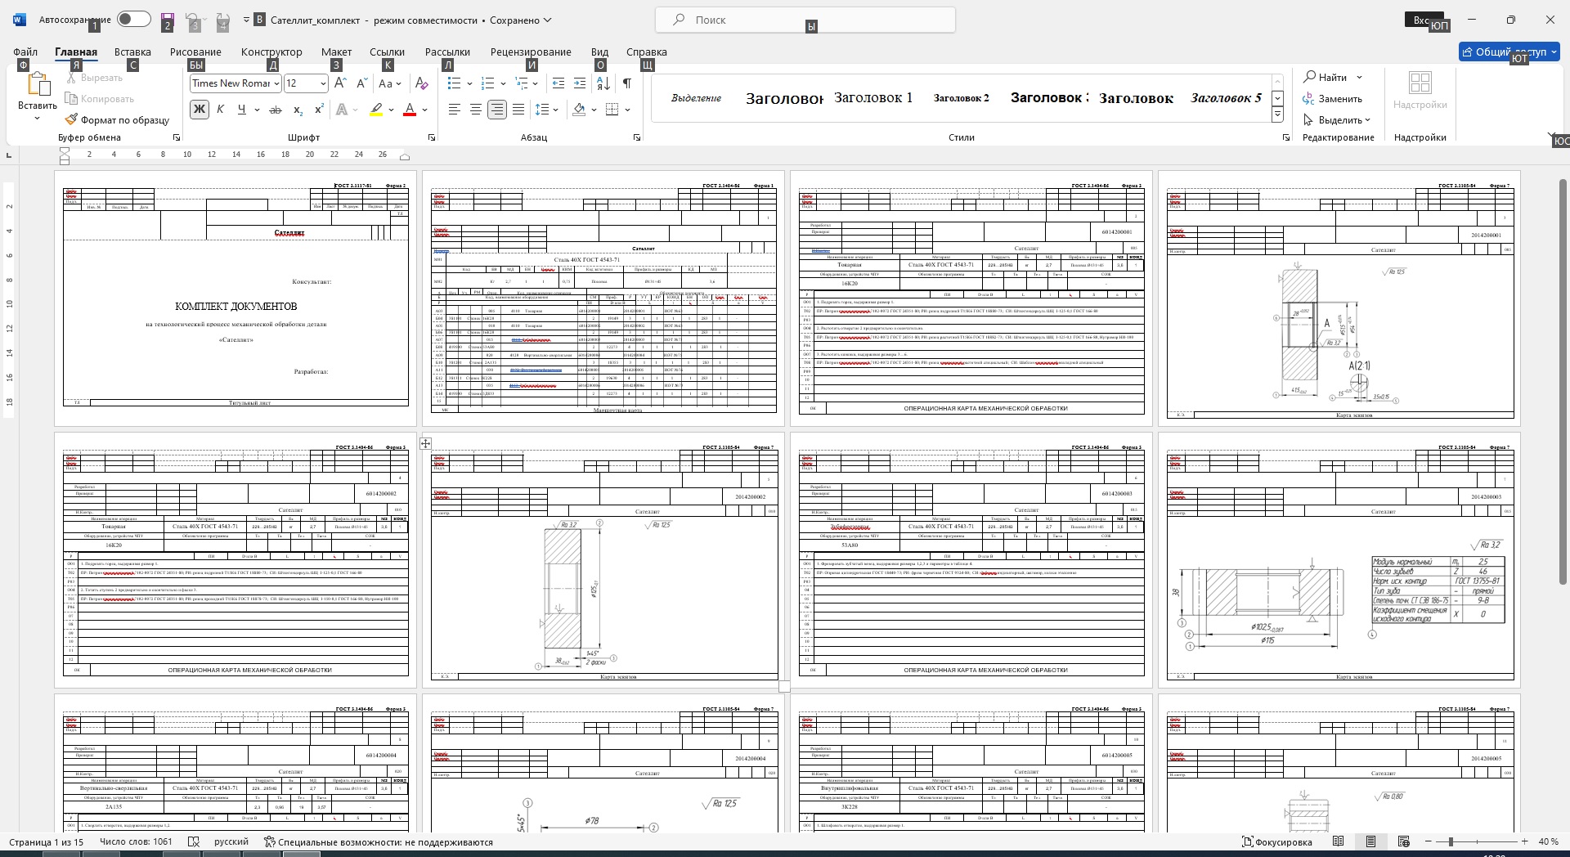The width and height of the screenshot is (1570, 857).
Task: Expand the font size dropdown
Action: tap(323, 83)
